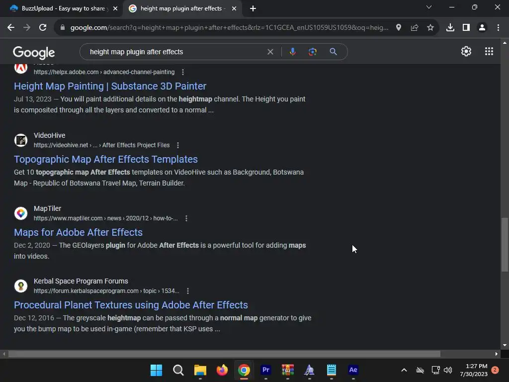
Task: Clear the Google search box
Action: point(270,52)
